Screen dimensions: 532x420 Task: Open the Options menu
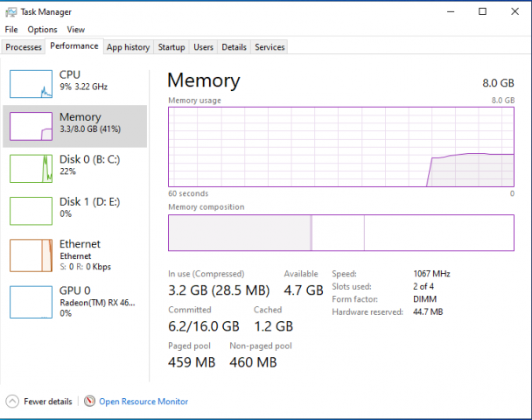click(x=42, y=29)
